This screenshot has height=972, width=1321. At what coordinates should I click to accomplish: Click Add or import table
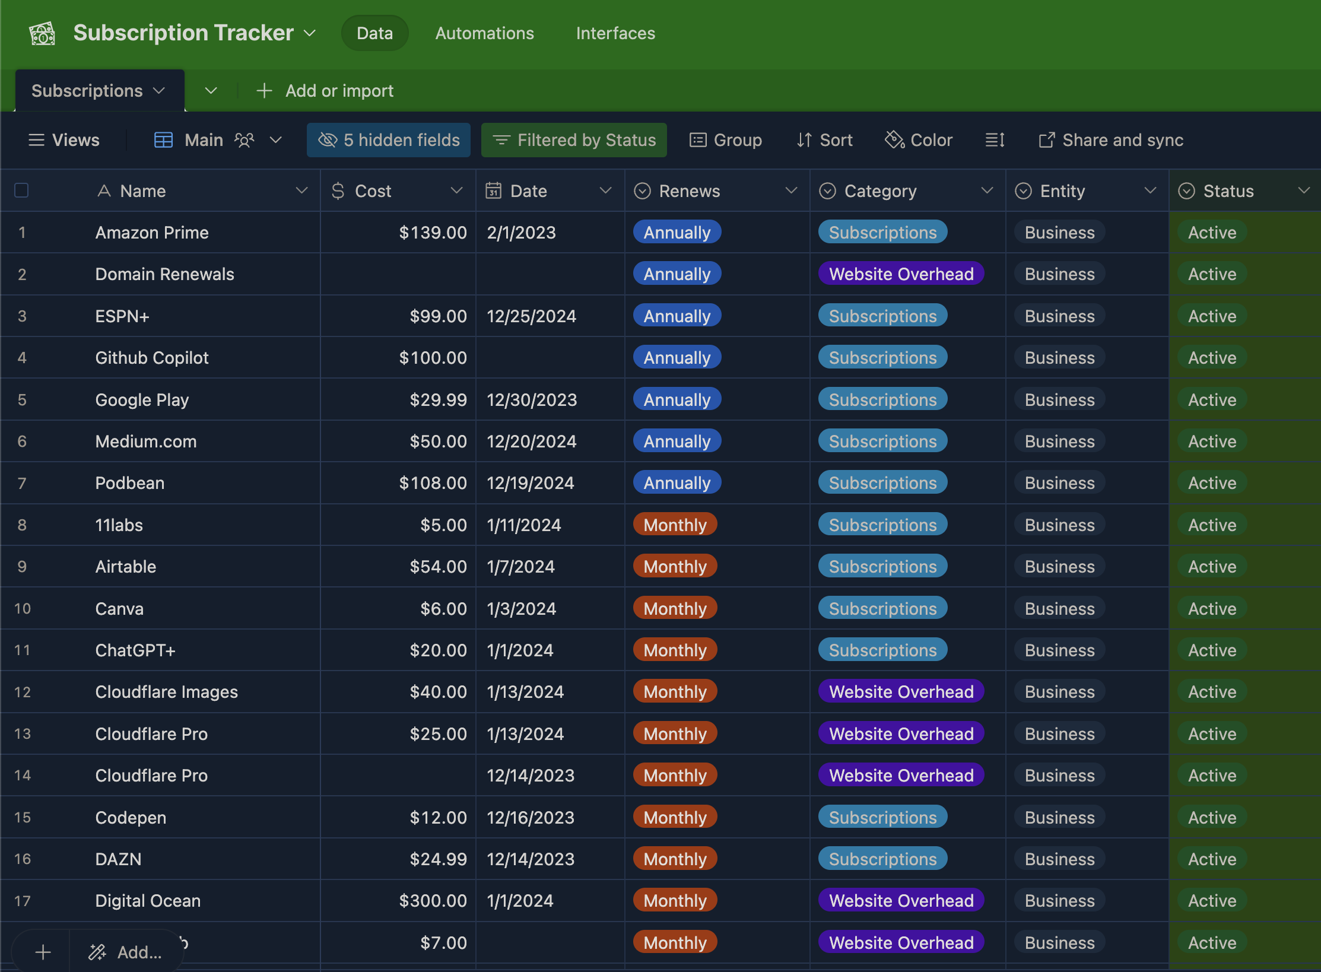pyautogui.click(x=325, y=91)
